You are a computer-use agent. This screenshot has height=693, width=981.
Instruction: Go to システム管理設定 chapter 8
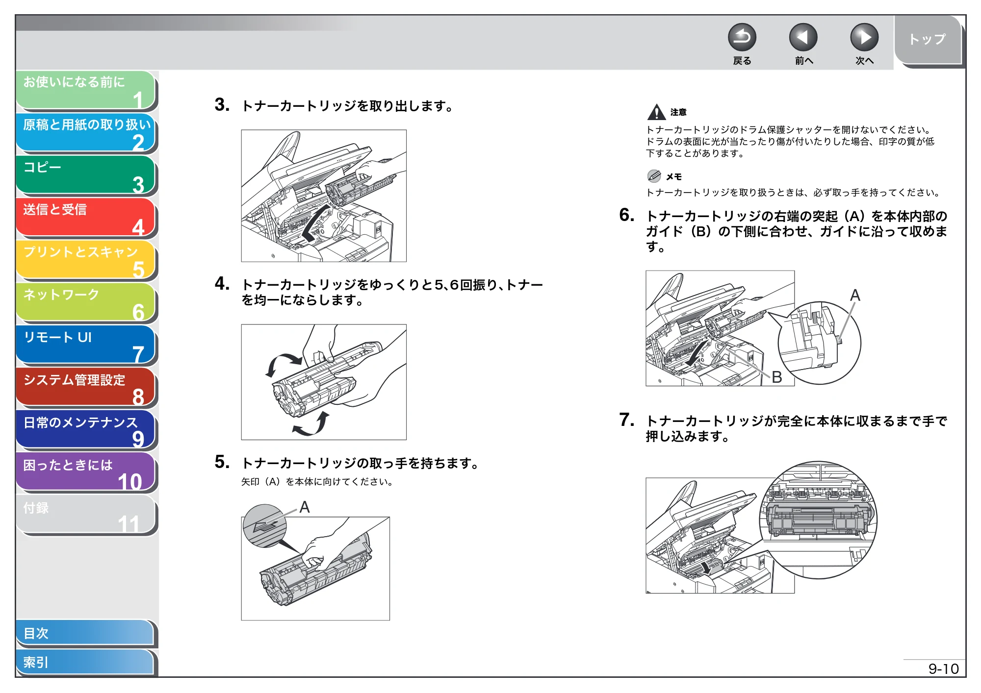point(86,388)
